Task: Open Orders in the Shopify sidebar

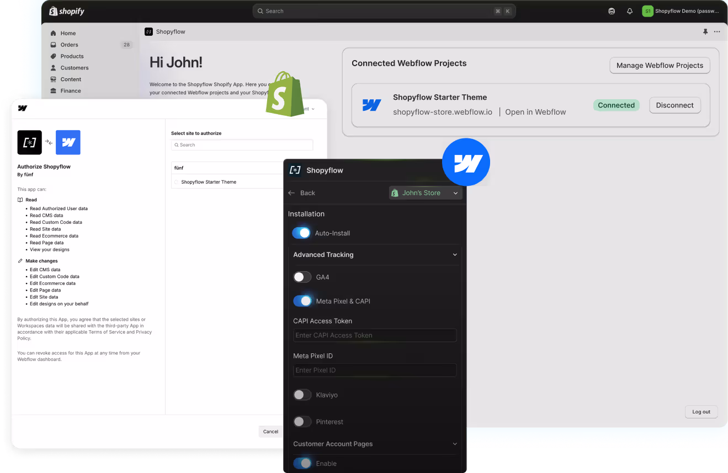Action: pos(70,45)
